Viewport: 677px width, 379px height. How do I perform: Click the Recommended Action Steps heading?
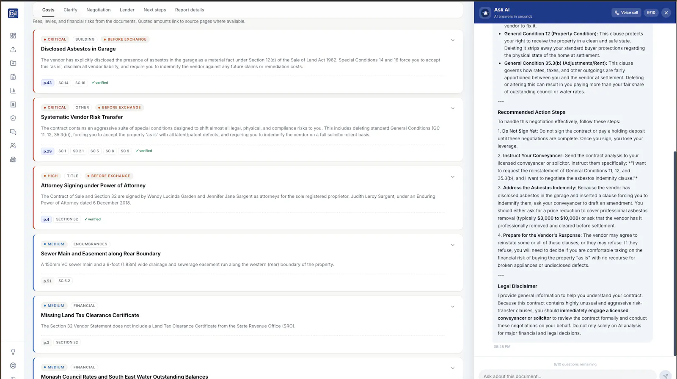coord(531,112)
